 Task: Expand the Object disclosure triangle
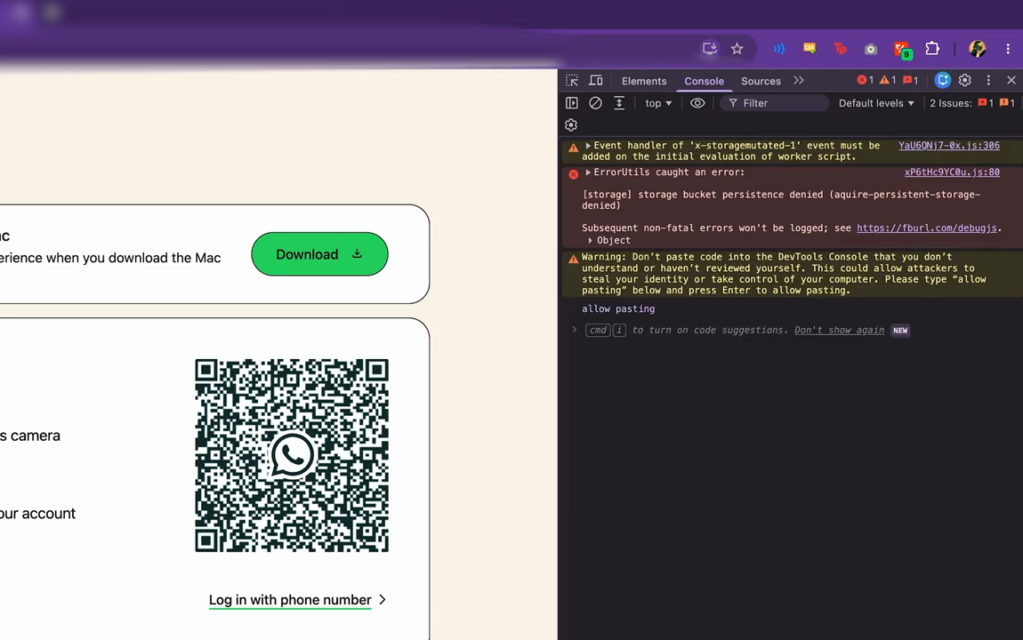click(x=591, y=241)
